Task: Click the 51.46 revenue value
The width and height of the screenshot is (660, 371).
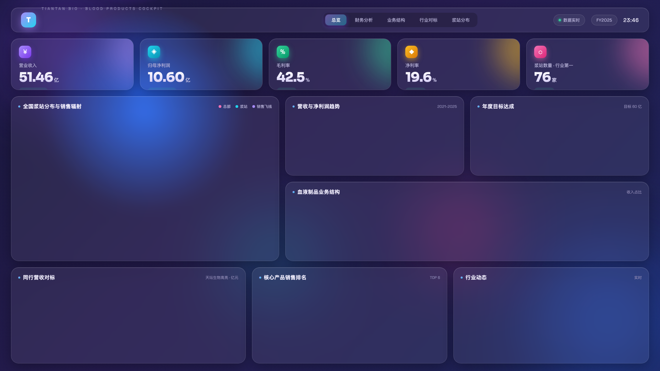Action: (36, 77)
